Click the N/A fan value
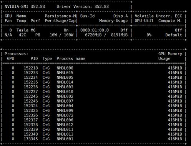 [8, 35]
